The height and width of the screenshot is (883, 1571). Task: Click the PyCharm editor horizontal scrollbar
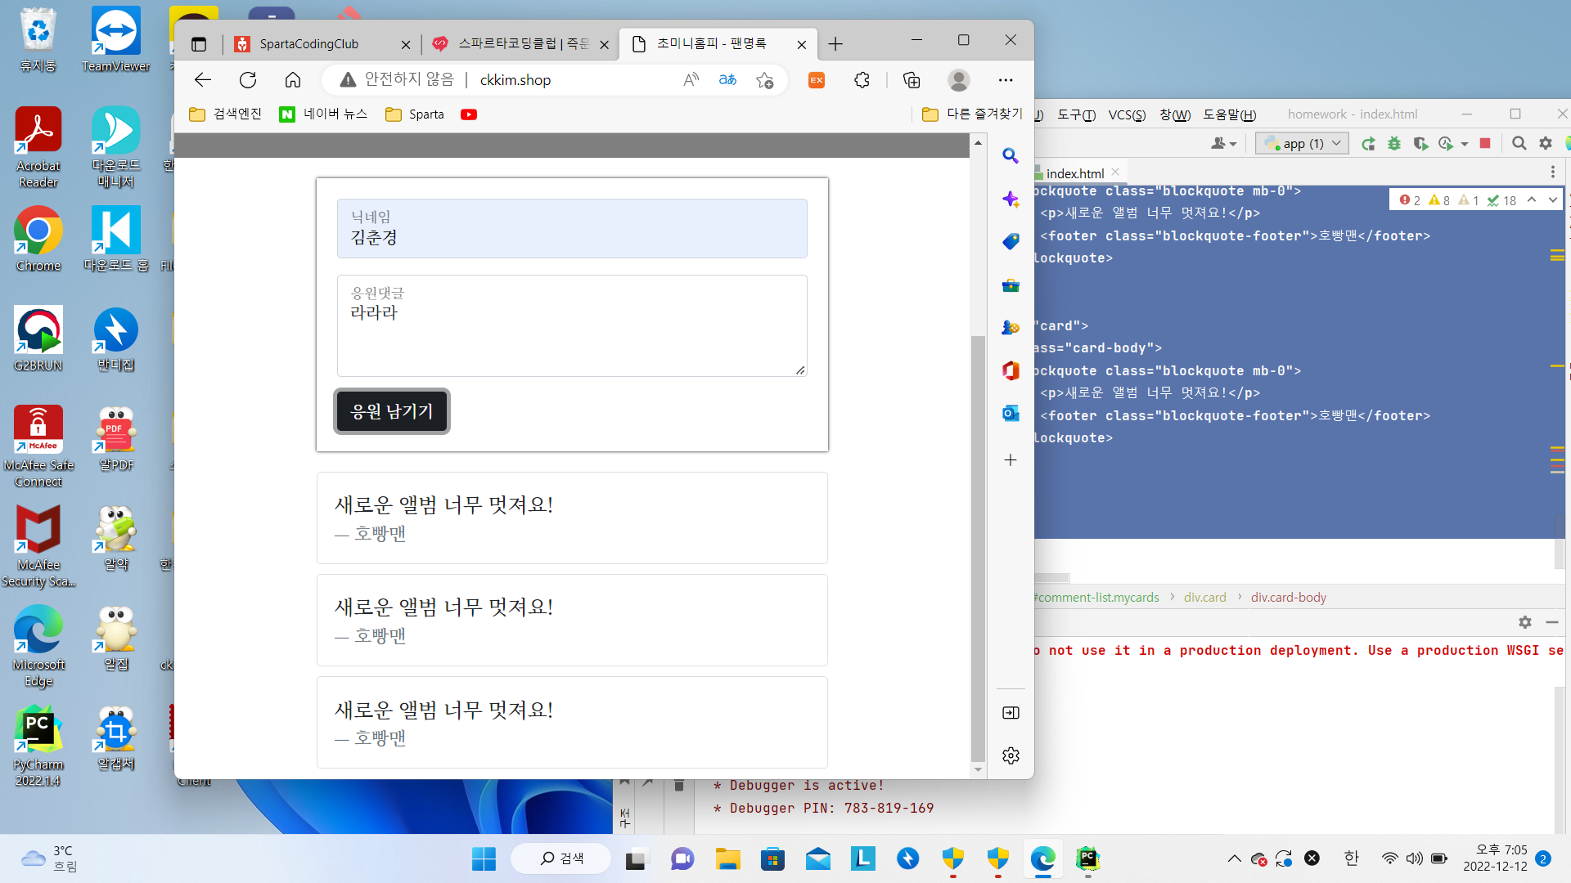pos(1051,578)
